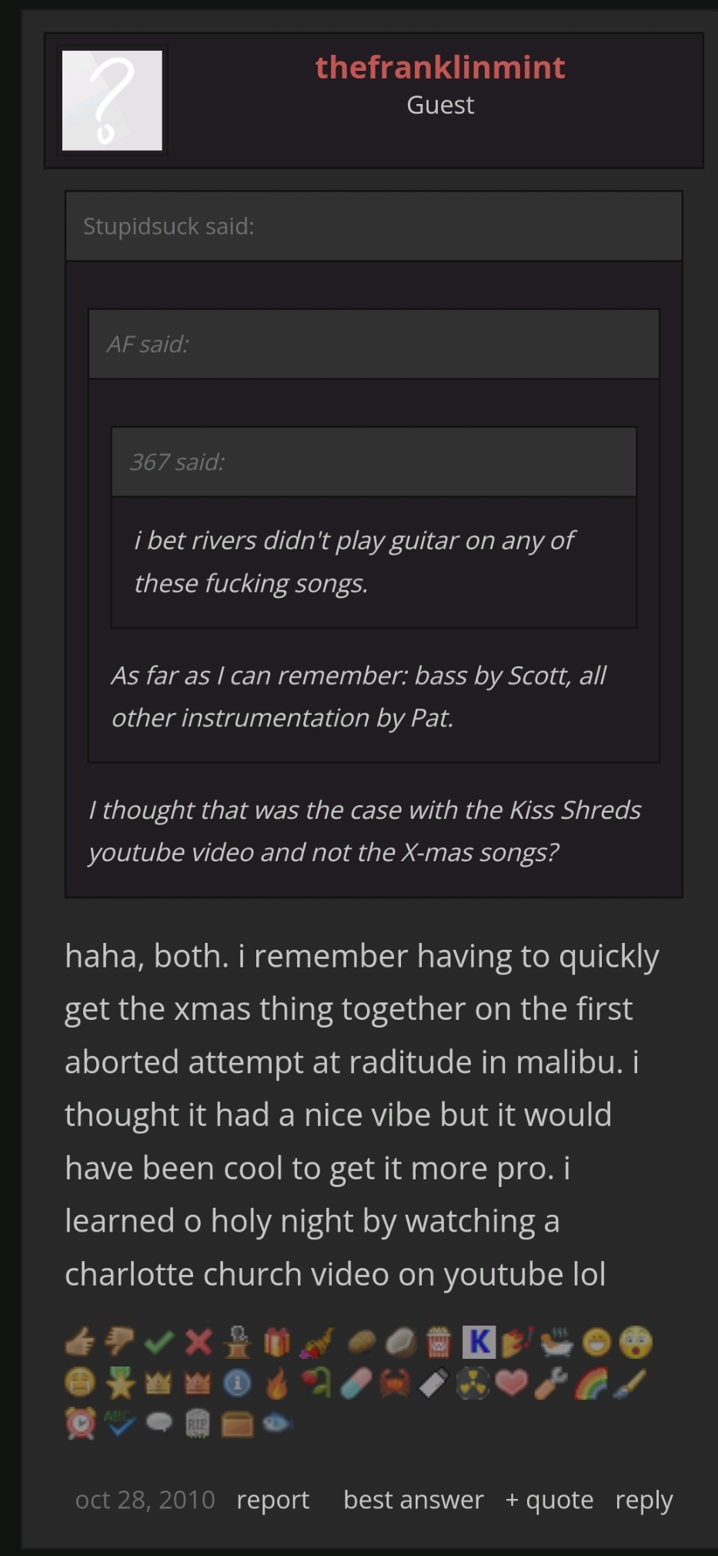Click the gift box reaction icon

coord(277,1343)
